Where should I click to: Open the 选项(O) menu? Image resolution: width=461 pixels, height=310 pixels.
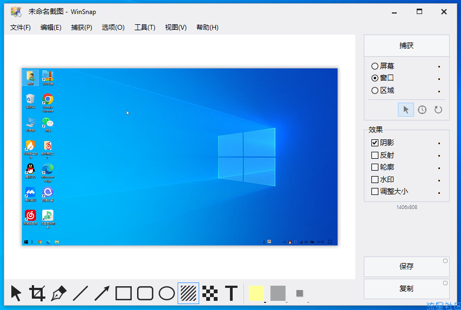[x=113, y=28]
